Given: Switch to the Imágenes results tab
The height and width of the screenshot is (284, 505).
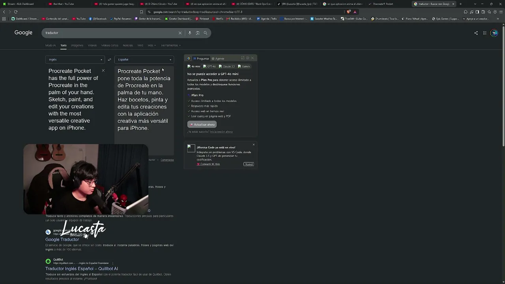Looking at the screenshot, I should [77, 45].
